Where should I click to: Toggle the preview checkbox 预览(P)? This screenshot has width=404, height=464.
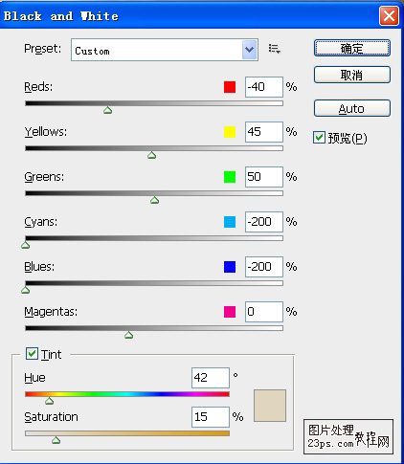click(x=319, y=138)
